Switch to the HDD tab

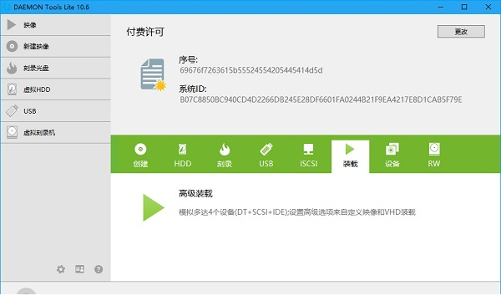point(182,156)
